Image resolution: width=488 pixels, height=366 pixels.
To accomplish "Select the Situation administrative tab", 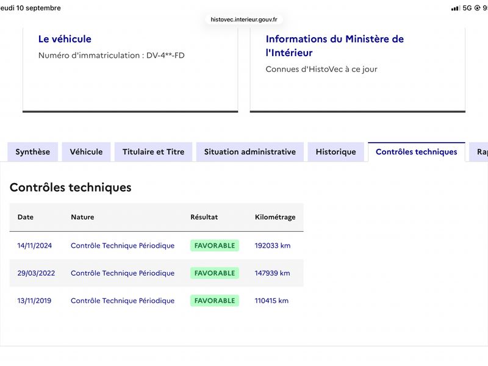I will (250, 152).
